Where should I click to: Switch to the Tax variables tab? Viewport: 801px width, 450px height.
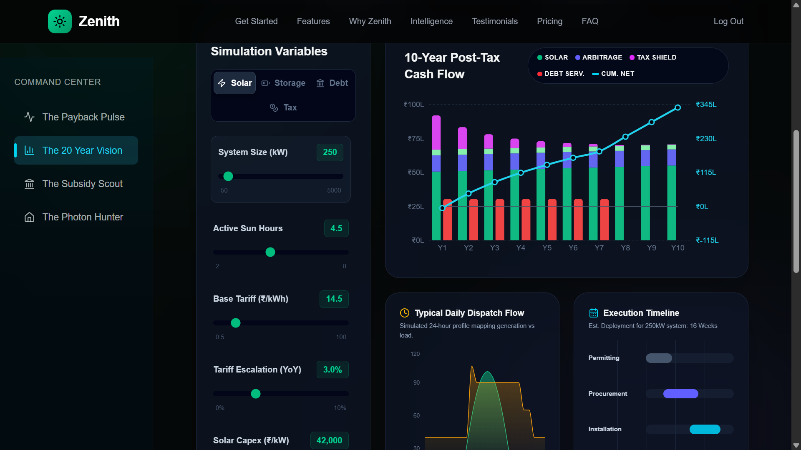[283, 107]
